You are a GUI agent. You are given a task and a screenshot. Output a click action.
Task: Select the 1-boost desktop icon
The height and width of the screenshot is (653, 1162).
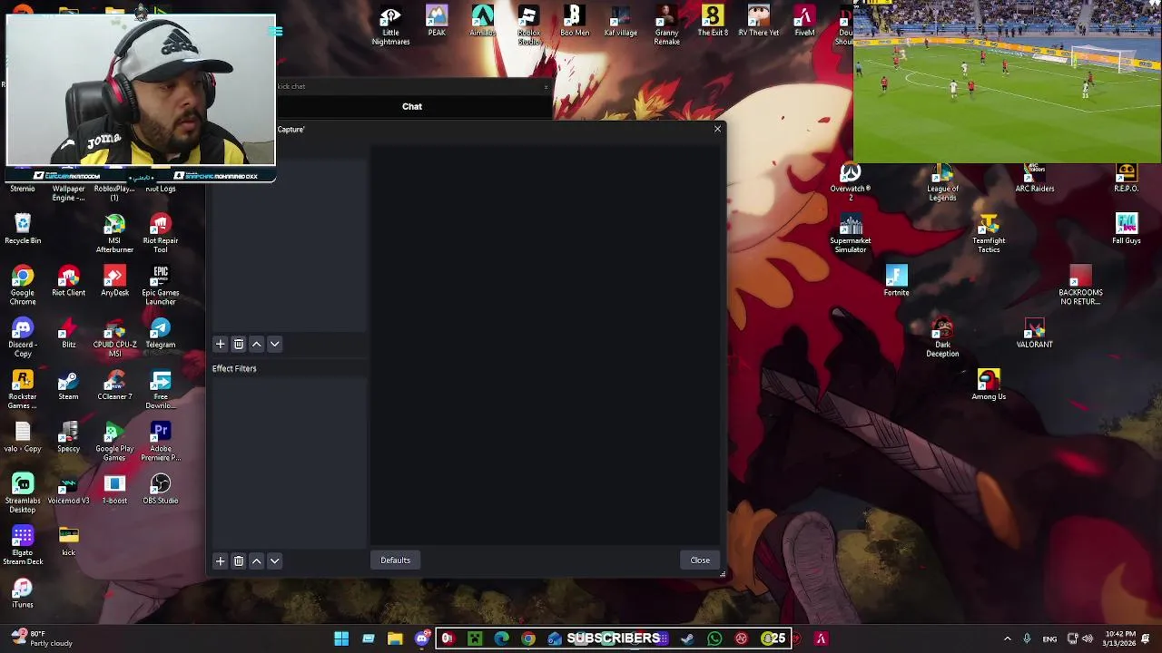[x=114, y=488]
